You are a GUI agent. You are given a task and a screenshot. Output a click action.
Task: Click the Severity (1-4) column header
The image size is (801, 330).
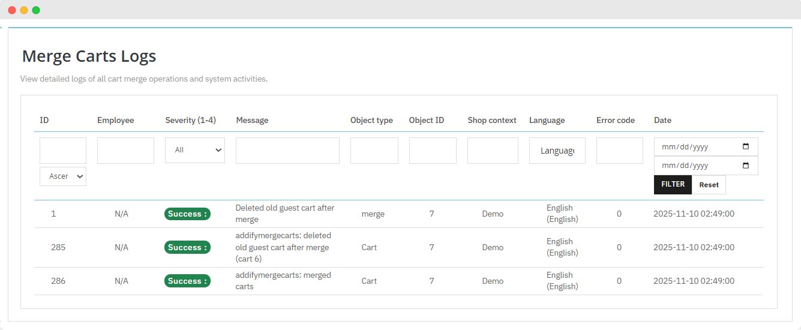(x=190, y=120)
